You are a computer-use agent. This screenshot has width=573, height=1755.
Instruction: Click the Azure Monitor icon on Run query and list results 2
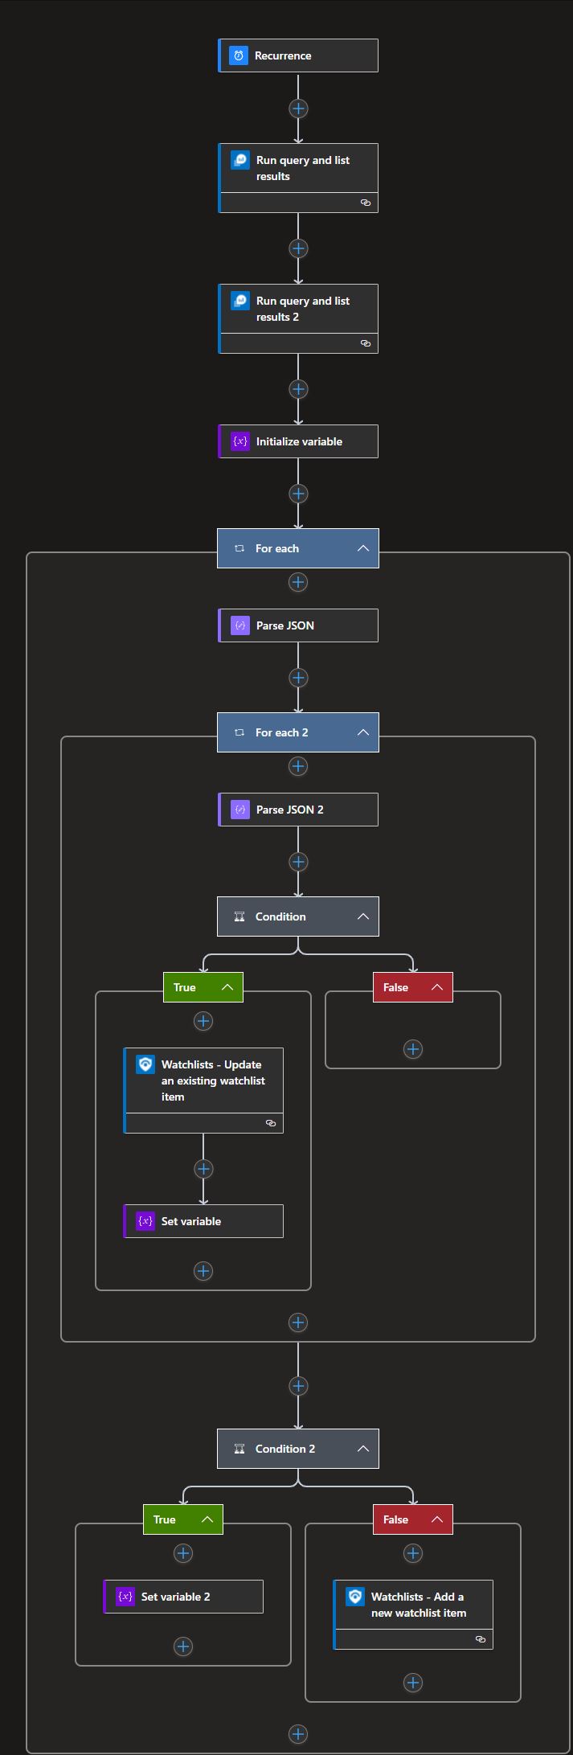pos(239,301)
